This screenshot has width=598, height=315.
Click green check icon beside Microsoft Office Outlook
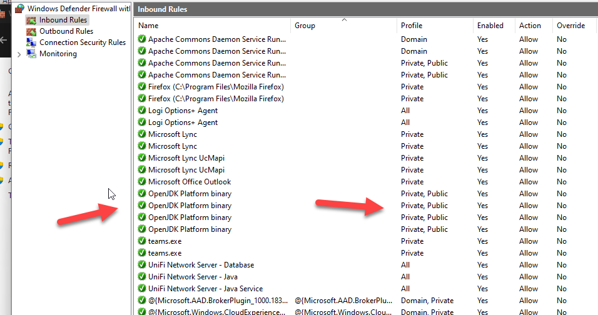pos(142,182)
